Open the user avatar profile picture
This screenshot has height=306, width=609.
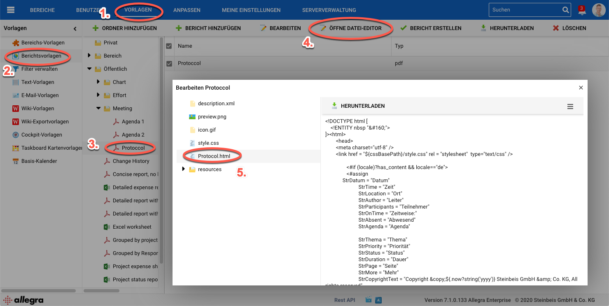pyautogui.click(x=599, y=10)
